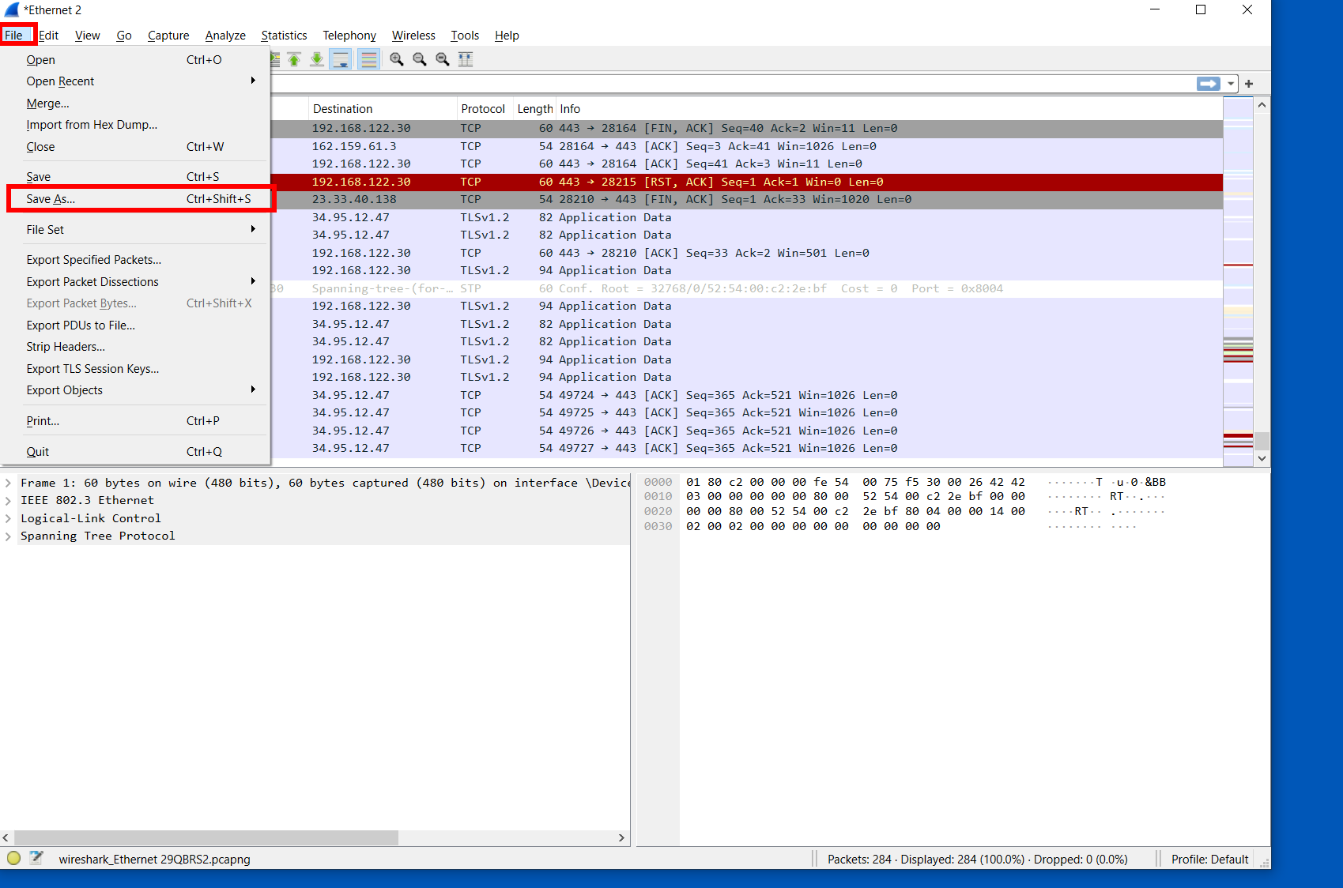
Task: Click the go to first packet icon
Action: pyautogui.click(x=294, y=59)
